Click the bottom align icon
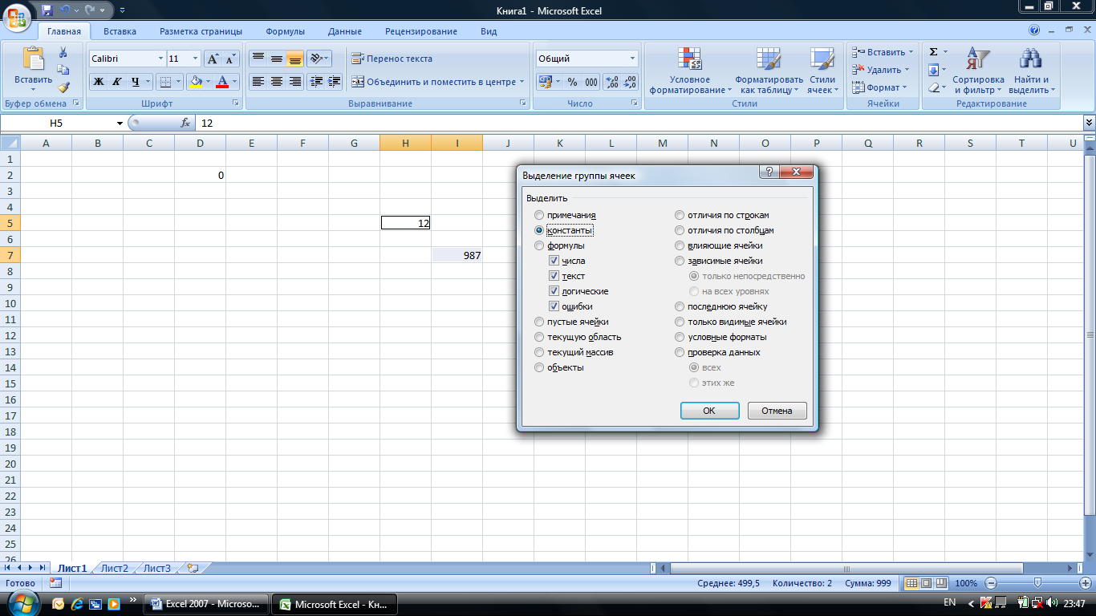The height and width of the screenshot is (616, 1096). click(x=295, y=59)
